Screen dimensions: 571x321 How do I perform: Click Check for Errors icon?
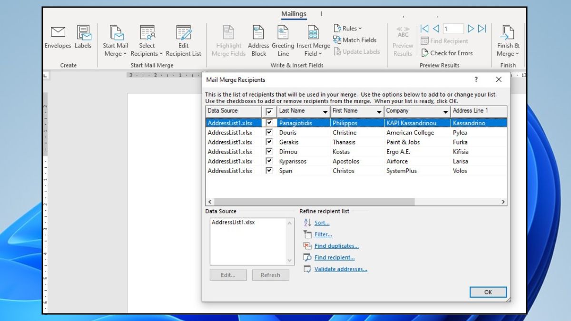click(425, 53)
